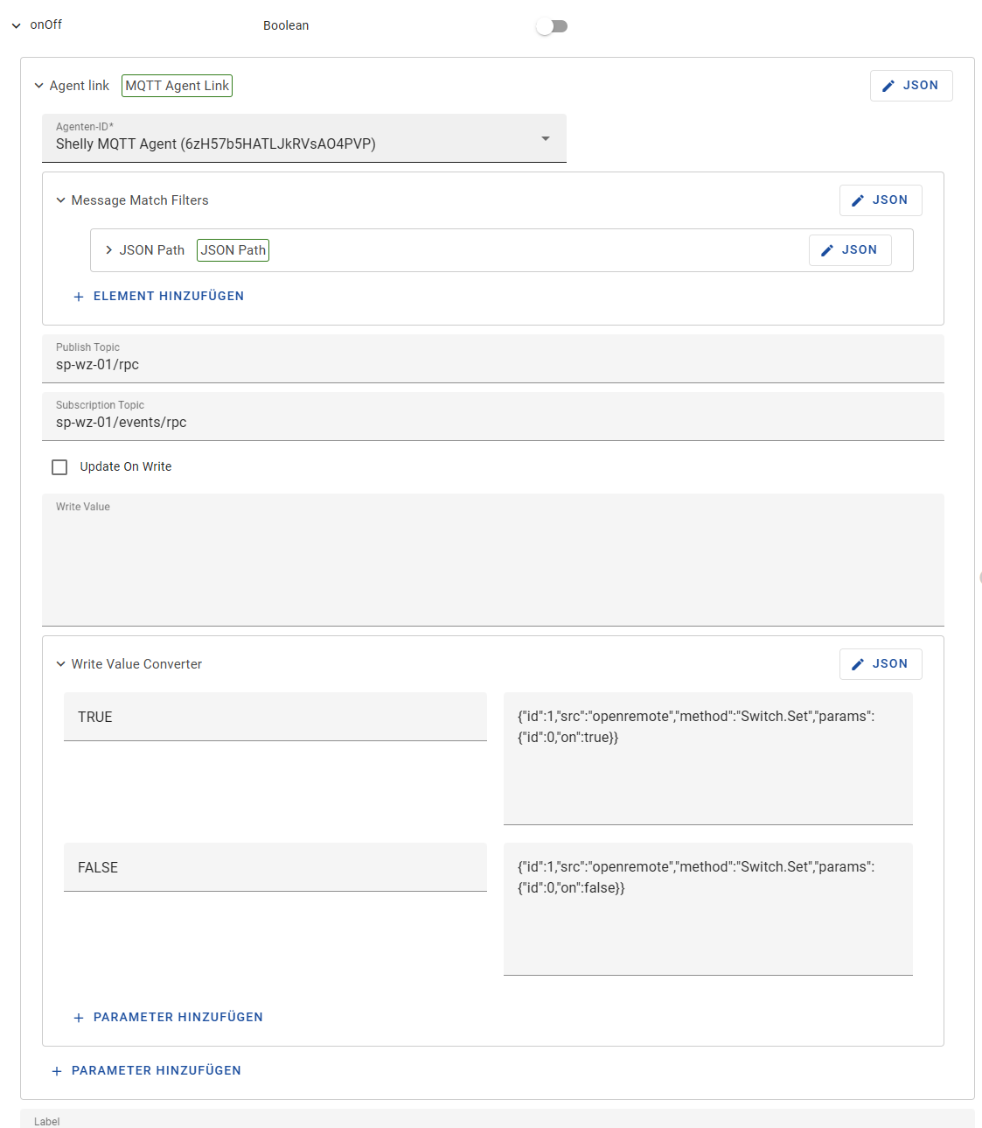The height and width of the screenshot is (1128, 982).
Task: Collapse the onOff attribute row
Action: tap(16, 25)
